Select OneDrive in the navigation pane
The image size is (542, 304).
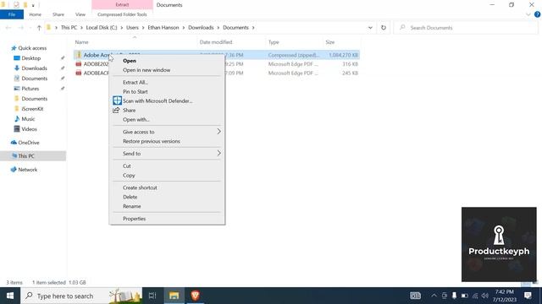point(28,143)
